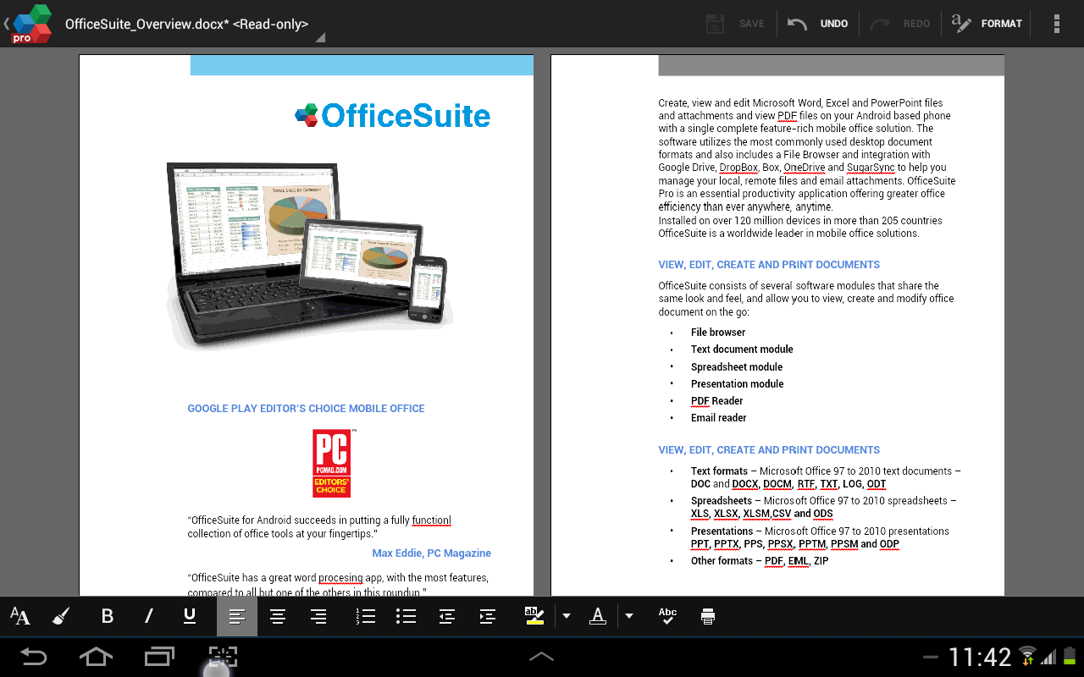Apply a numbered list
The width and height of the screenshot is (1084, 677).
[365, 616]
